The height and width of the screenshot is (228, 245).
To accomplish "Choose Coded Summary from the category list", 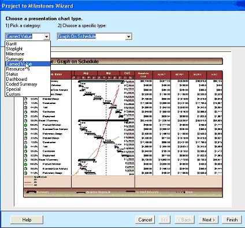I will coord(28,84).
